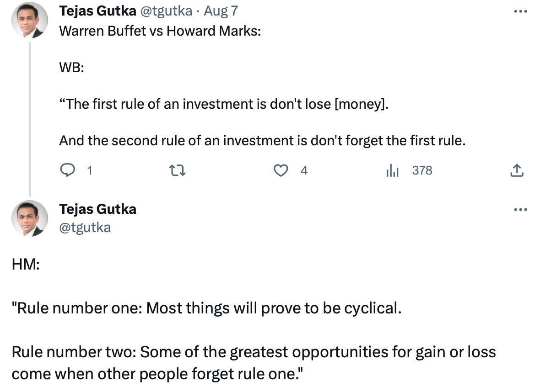
Task: Share the first tweet via upload icon
Action: coord(517,170)
